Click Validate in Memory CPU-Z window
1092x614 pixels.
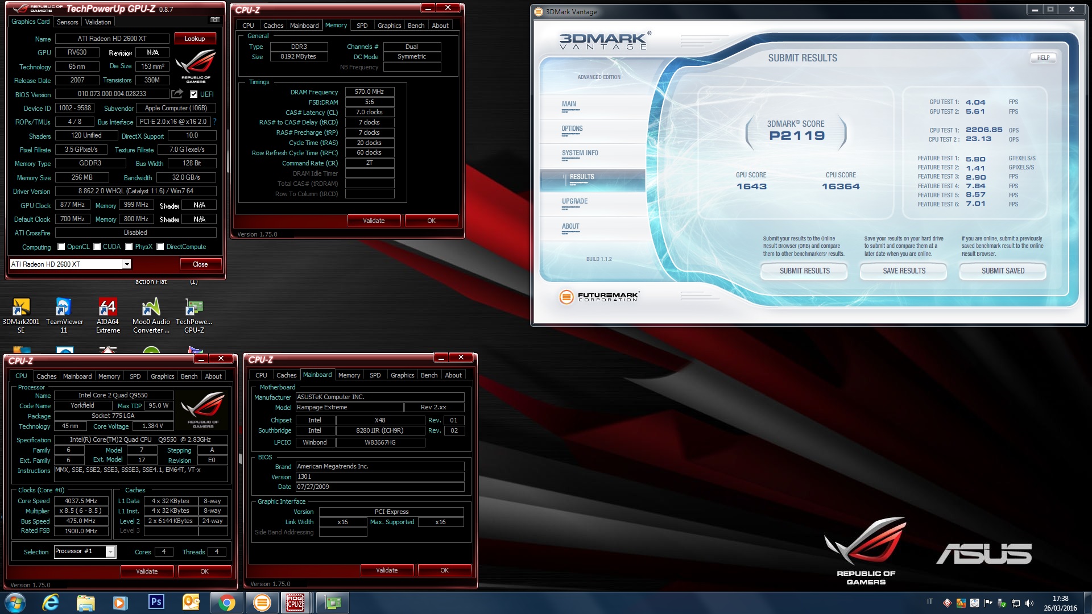[x=374, y=221]
